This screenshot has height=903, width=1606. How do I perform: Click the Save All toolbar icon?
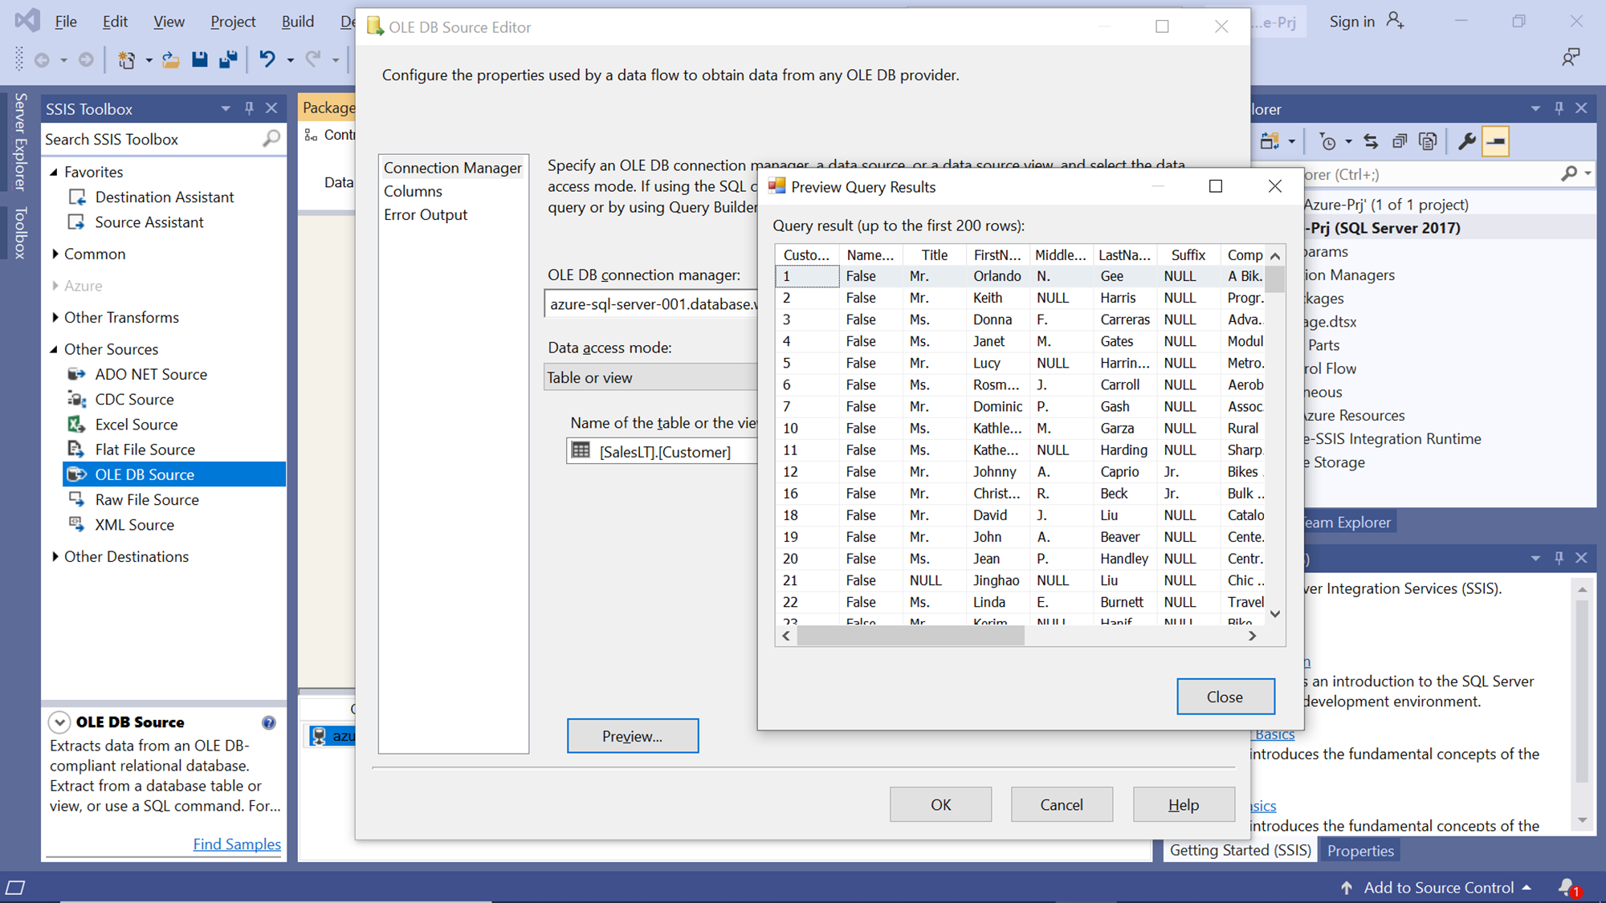(x=228, y=59)
